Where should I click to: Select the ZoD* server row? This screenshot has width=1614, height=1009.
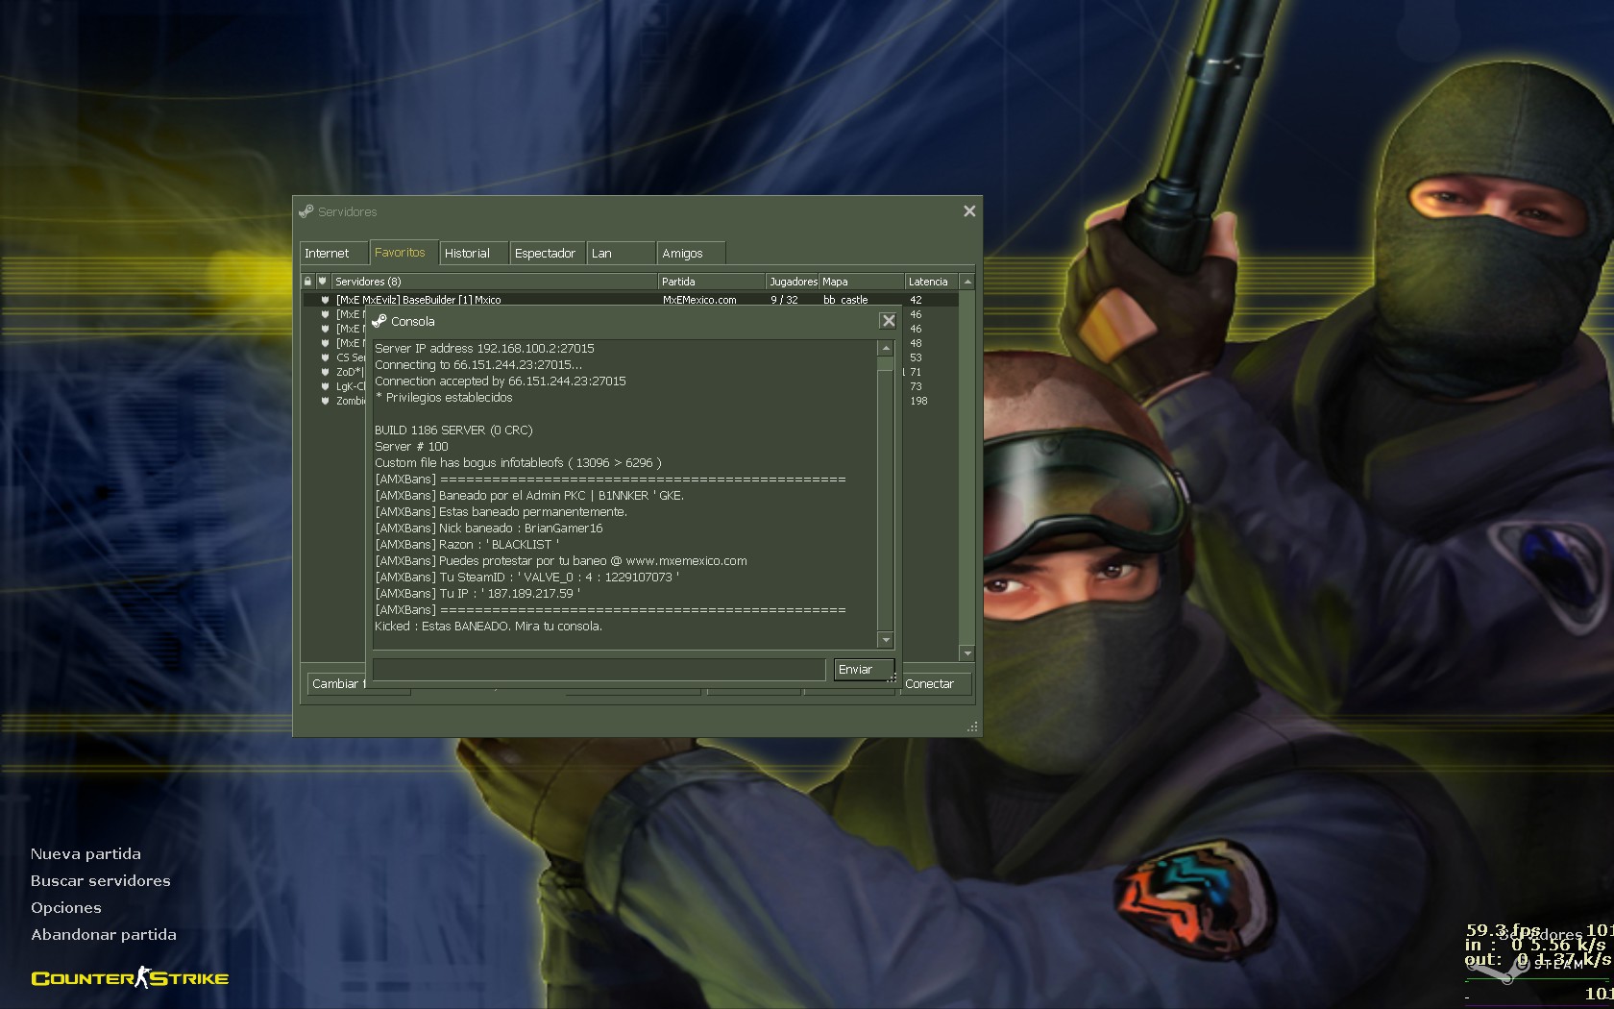(350, 372)
